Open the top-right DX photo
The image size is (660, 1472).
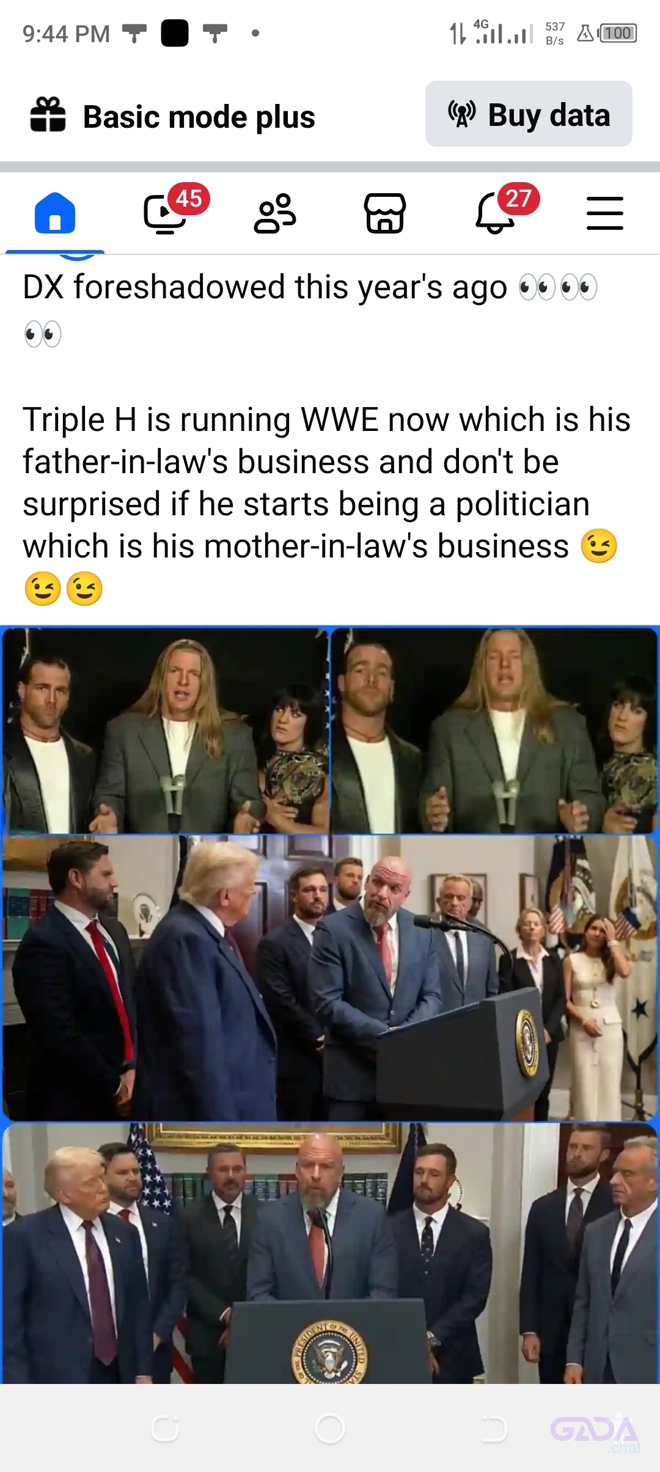(x=494, y=730)
